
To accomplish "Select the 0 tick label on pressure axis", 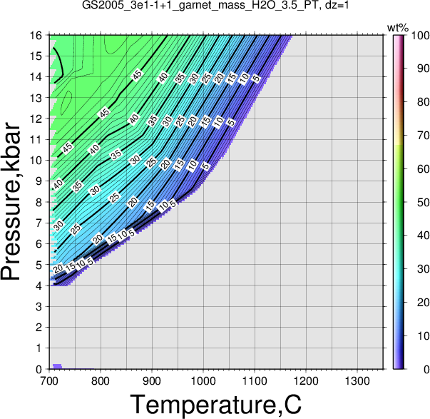I will [39, 369].
